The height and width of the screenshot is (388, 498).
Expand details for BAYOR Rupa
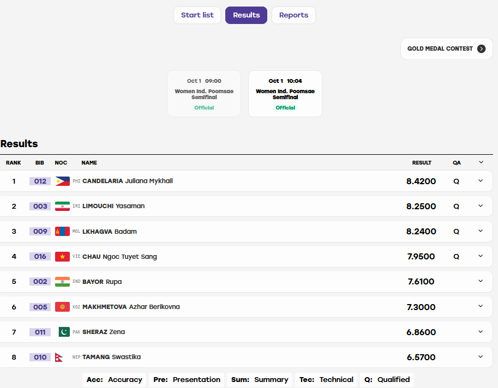(x=481, y=281)
